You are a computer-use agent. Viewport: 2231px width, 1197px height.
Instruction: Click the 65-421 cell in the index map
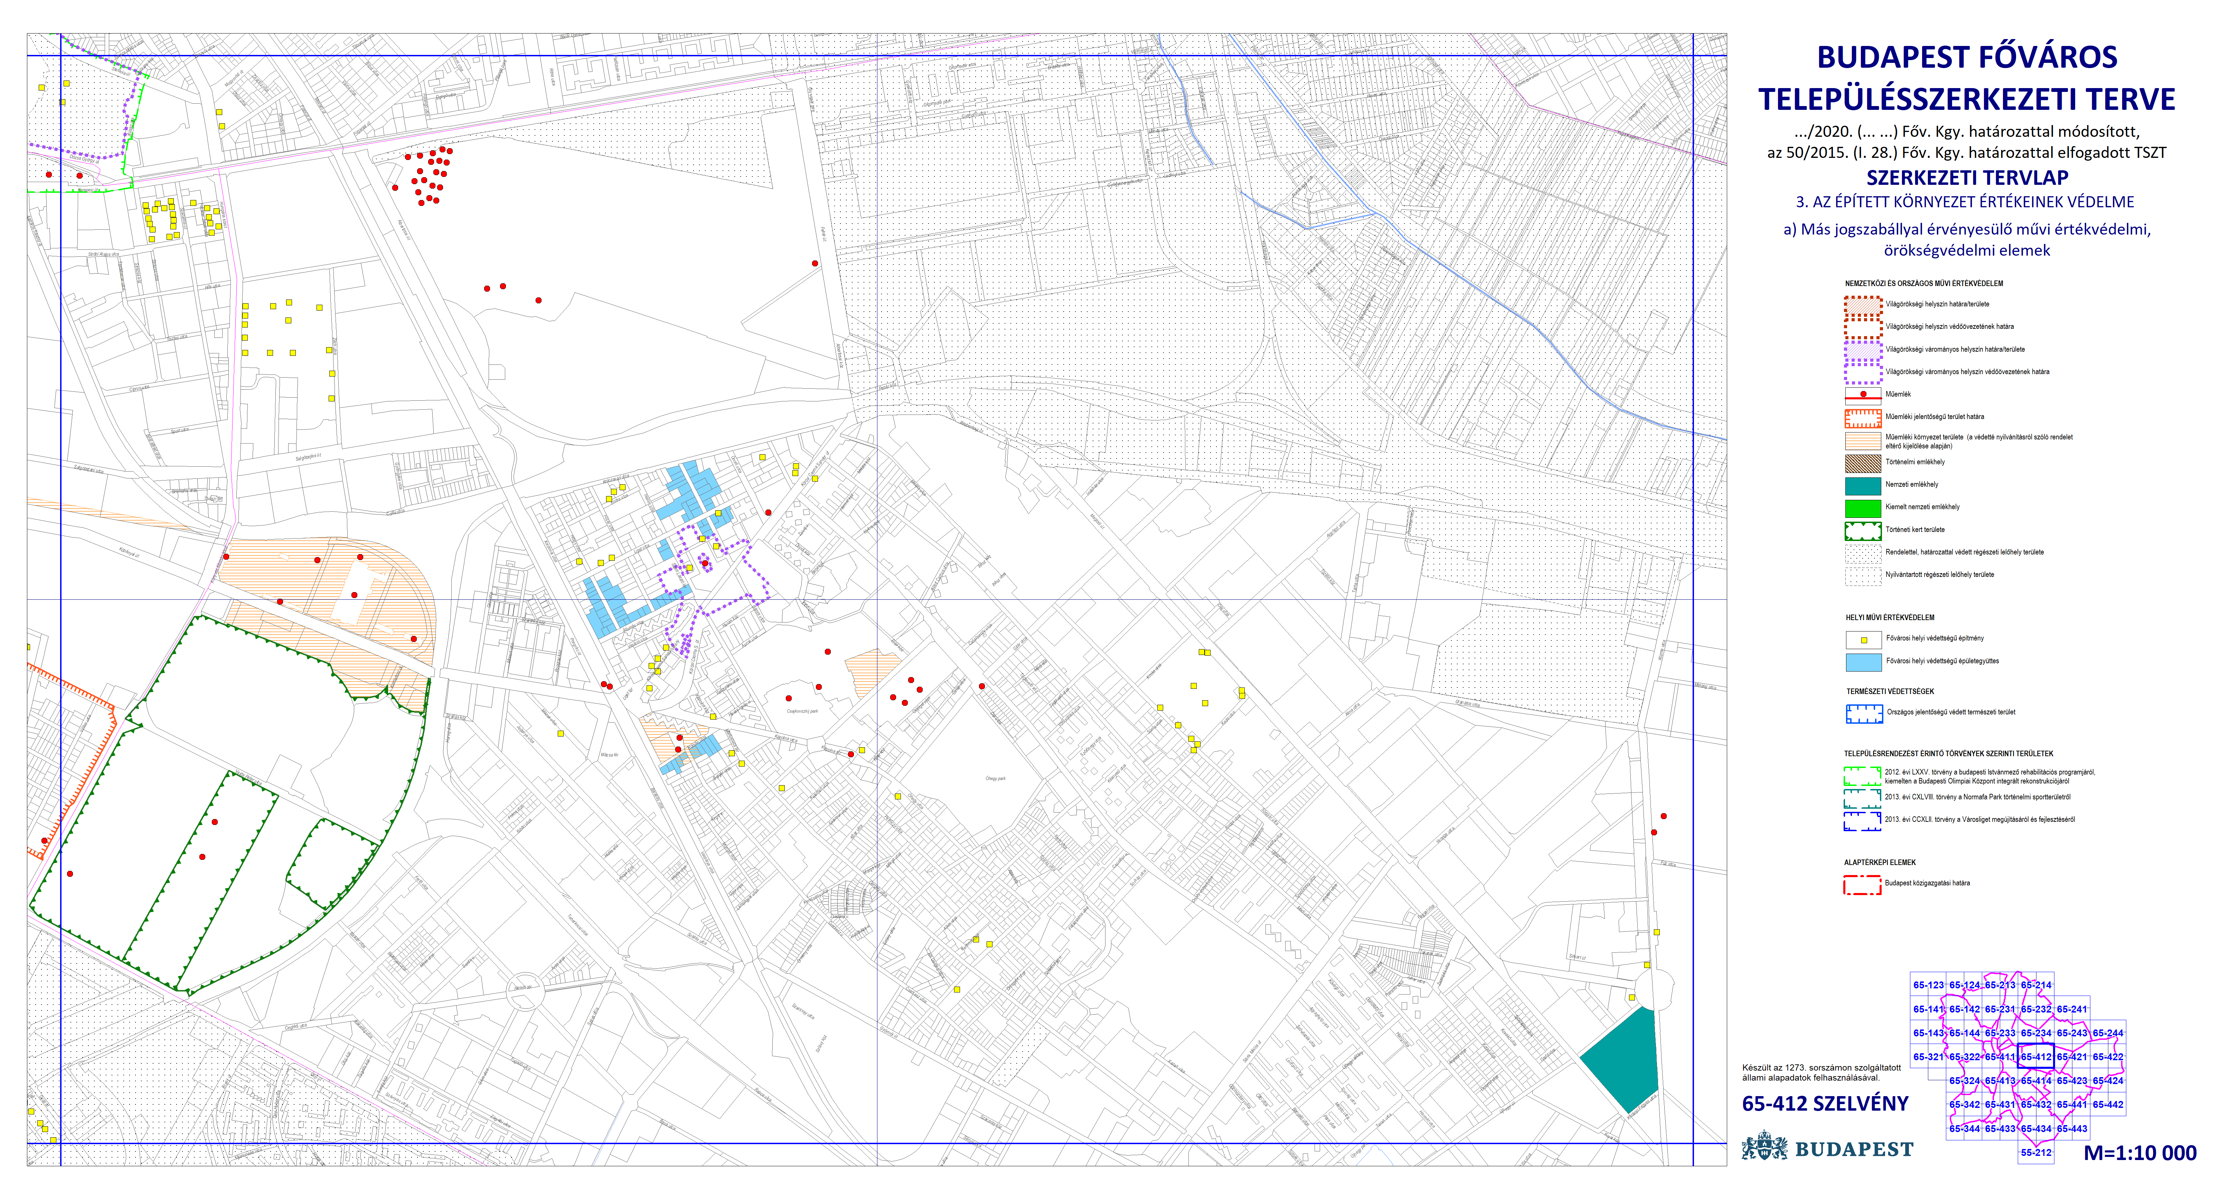click(2072, 1057)
